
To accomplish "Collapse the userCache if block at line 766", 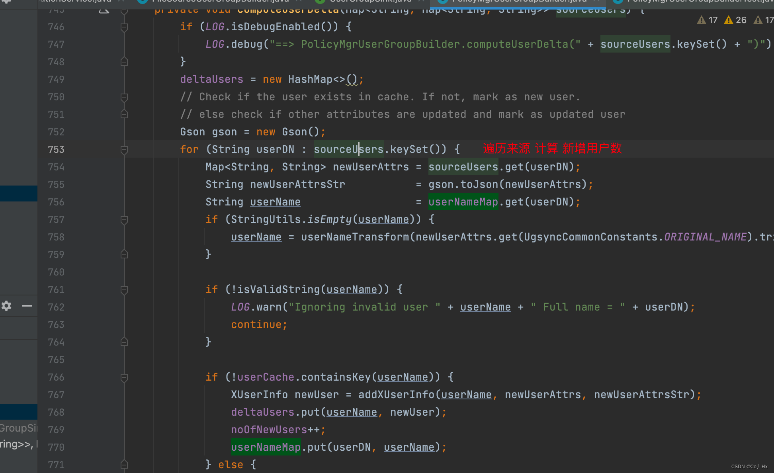I will tap(124, 377).
